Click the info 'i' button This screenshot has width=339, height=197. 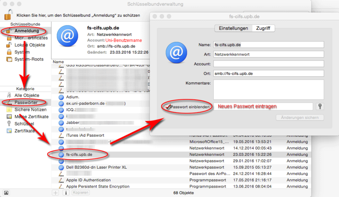pos(66,193)
